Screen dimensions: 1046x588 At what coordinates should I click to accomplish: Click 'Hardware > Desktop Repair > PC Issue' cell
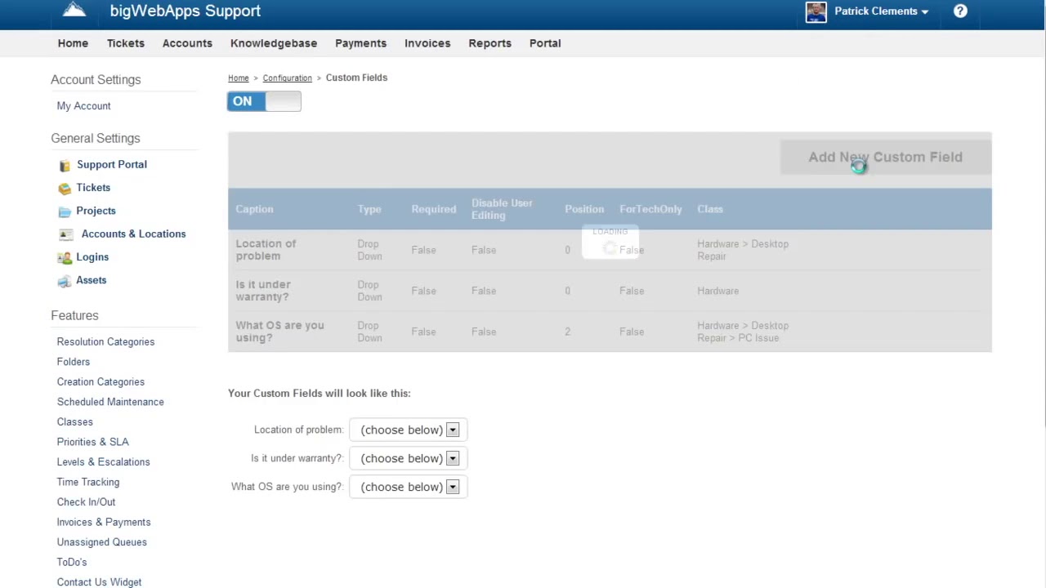point(743,332)
